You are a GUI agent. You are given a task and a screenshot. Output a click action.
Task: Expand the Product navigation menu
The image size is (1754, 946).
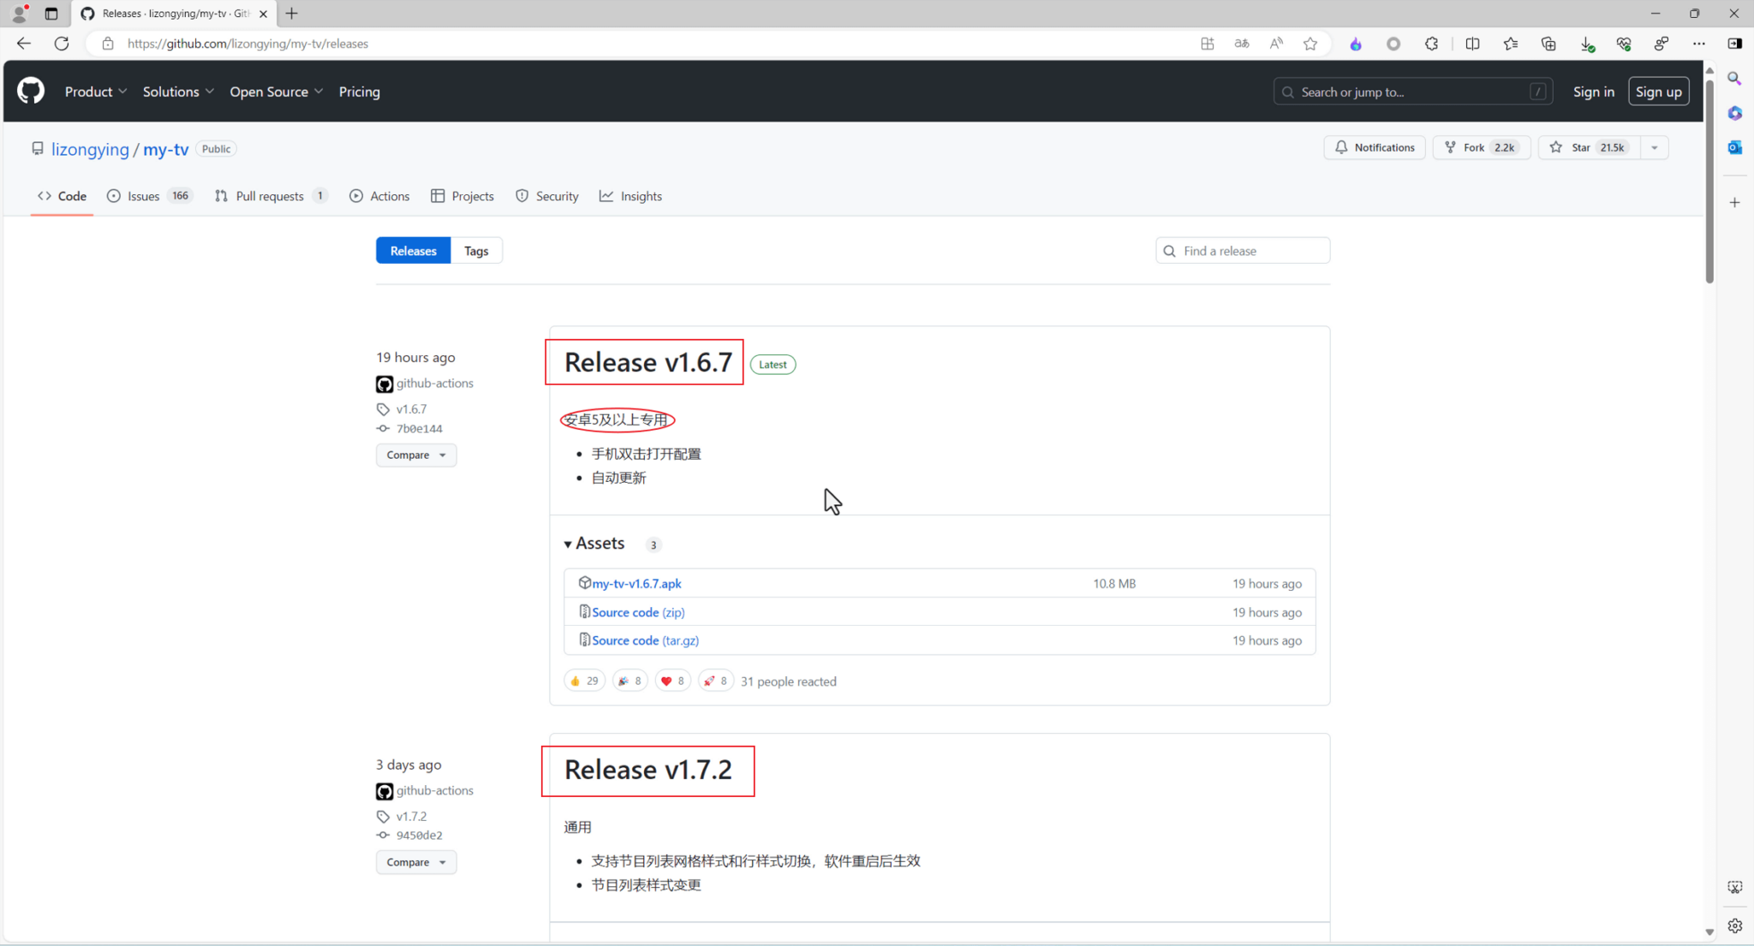tap(96, 92)
